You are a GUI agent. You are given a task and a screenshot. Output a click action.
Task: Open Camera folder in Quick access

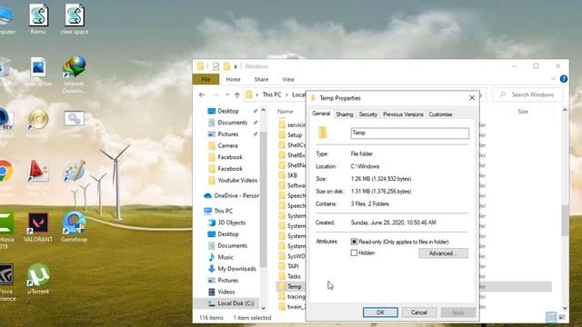[x=223, y=145]
